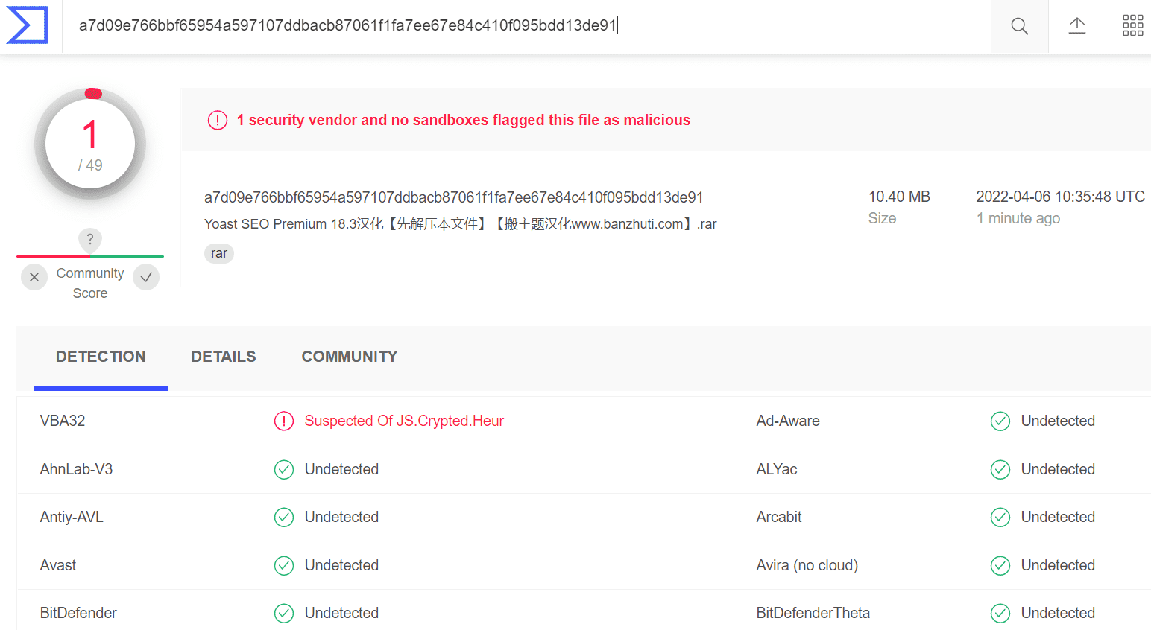The image size is (1151, 630).
Task: Click the '1 security vendor... flagged' banner text
Action: (464, 120)
